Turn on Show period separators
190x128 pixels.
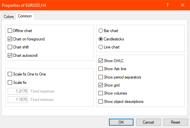point(101,77)
